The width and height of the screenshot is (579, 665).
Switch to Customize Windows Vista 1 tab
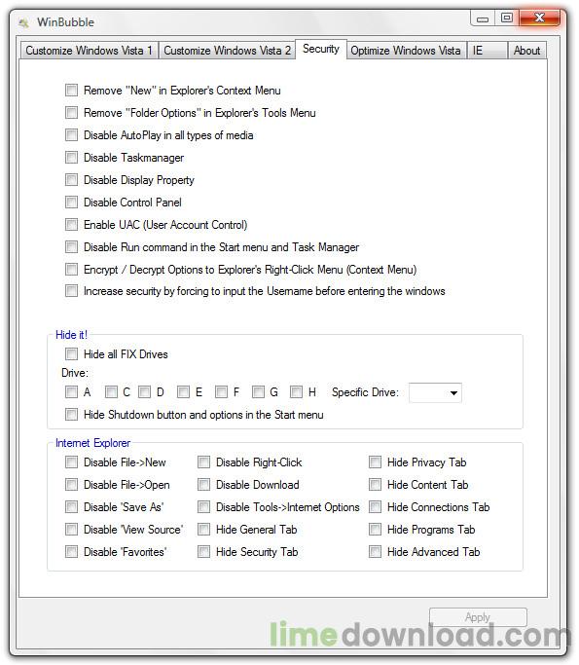tap(89, 51)
